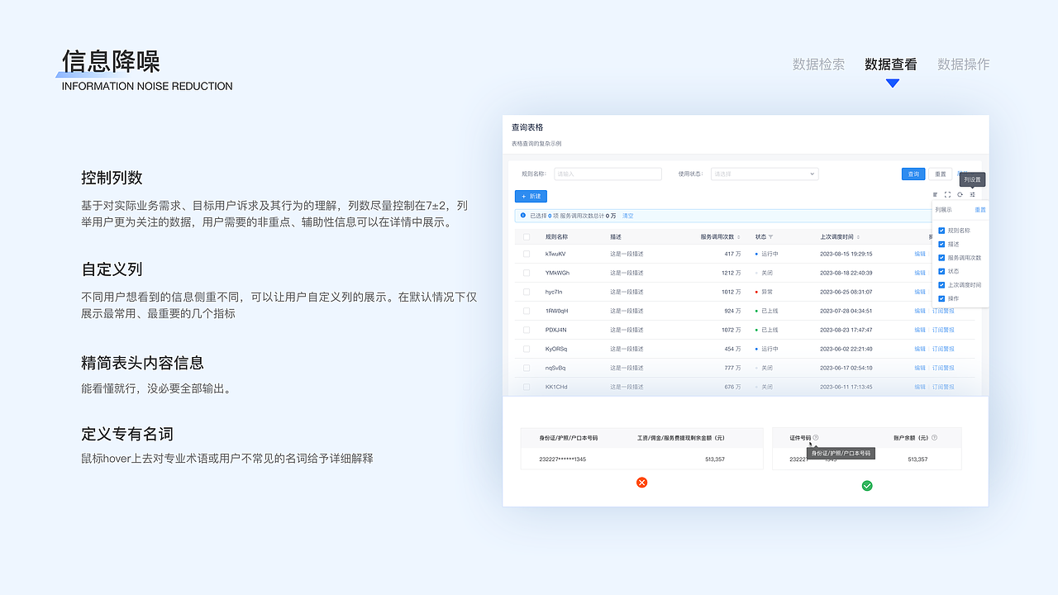Switch to the 数据检索 tab

tap(817, 64)
